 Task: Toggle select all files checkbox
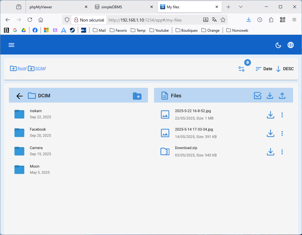coord(258,96)
